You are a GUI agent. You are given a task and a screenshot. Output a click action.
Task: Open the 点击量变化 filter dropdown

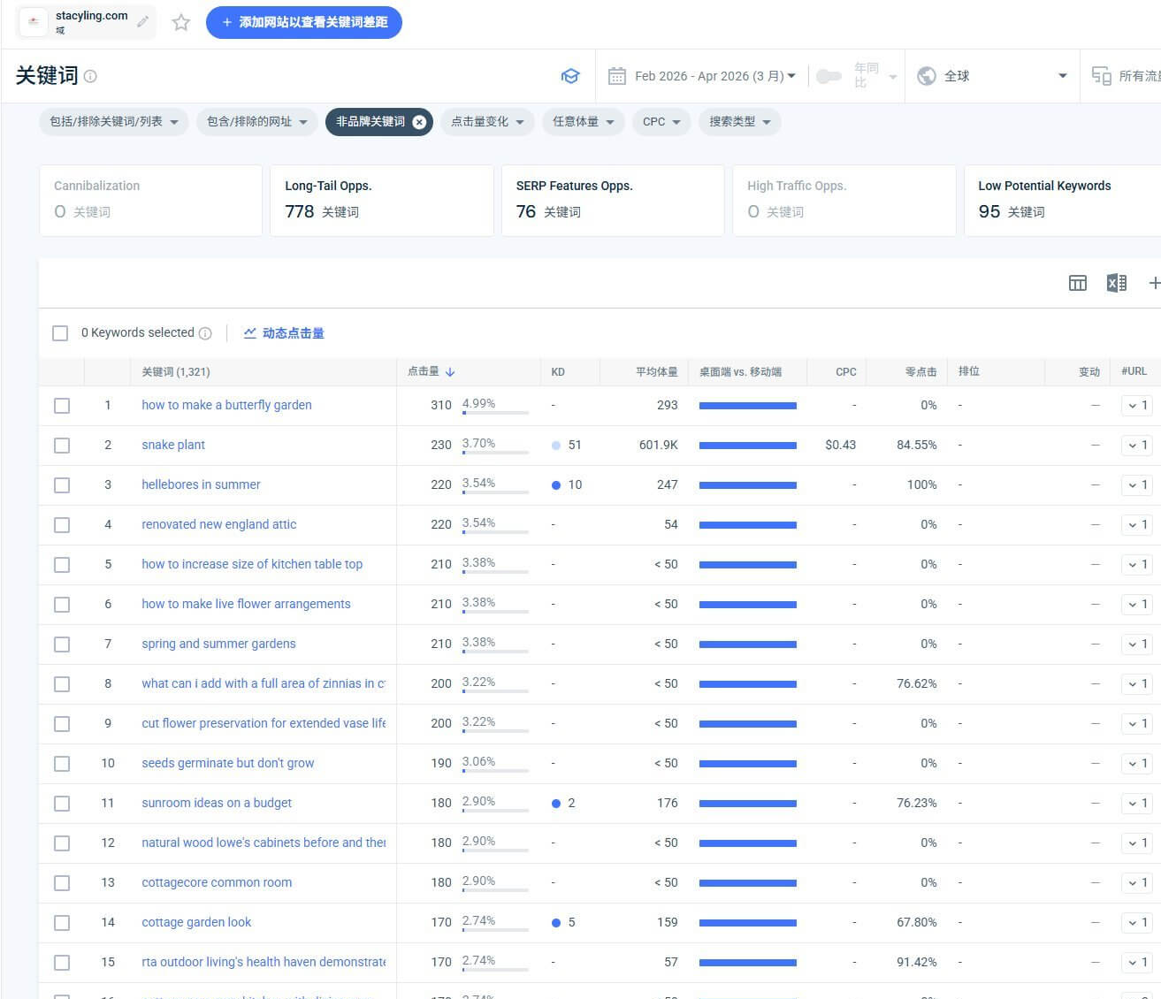click(x=487, y=122)
